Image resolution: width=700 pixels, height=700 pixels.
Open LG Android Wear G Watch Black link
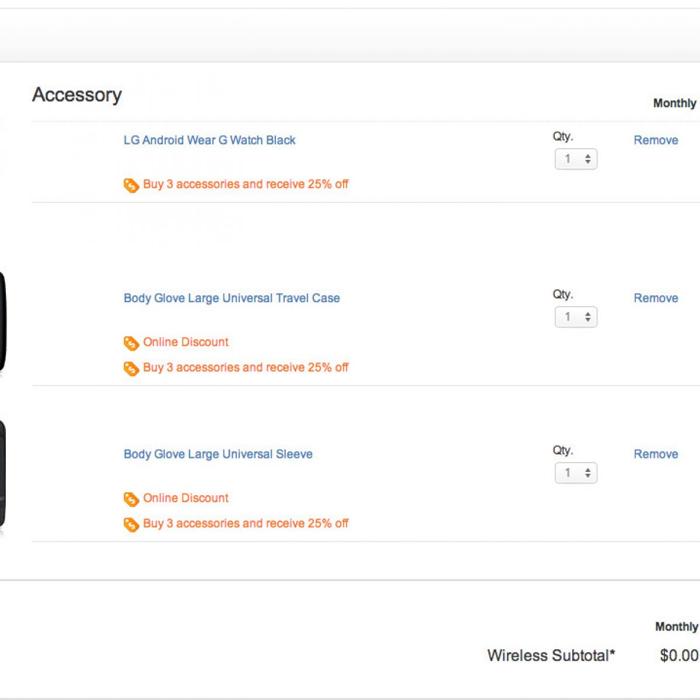(209, 140)
